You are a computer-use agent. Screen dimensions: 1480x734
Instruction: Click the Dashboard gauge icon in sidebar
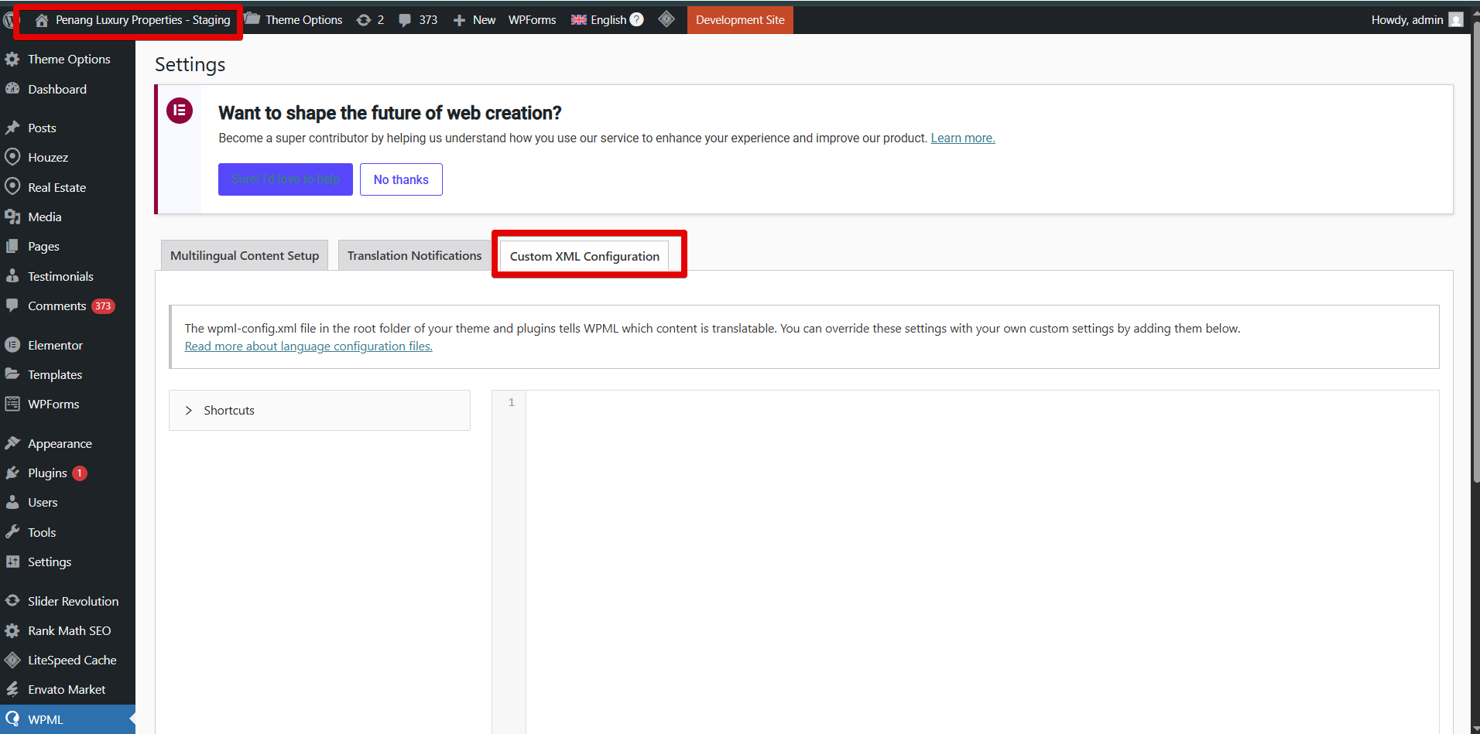click(x=12, y=89)
